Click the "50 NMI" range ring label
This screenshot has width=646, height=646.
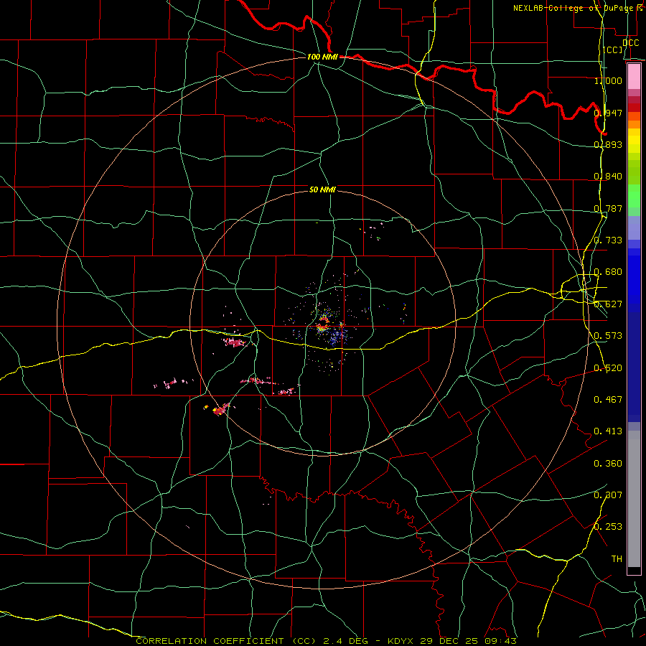coord(322,189)
